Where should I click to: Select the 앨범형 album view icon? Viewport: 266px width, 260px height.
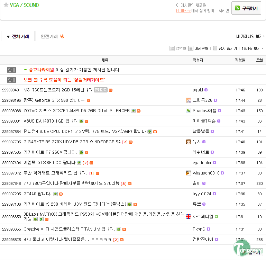(172, 48)
